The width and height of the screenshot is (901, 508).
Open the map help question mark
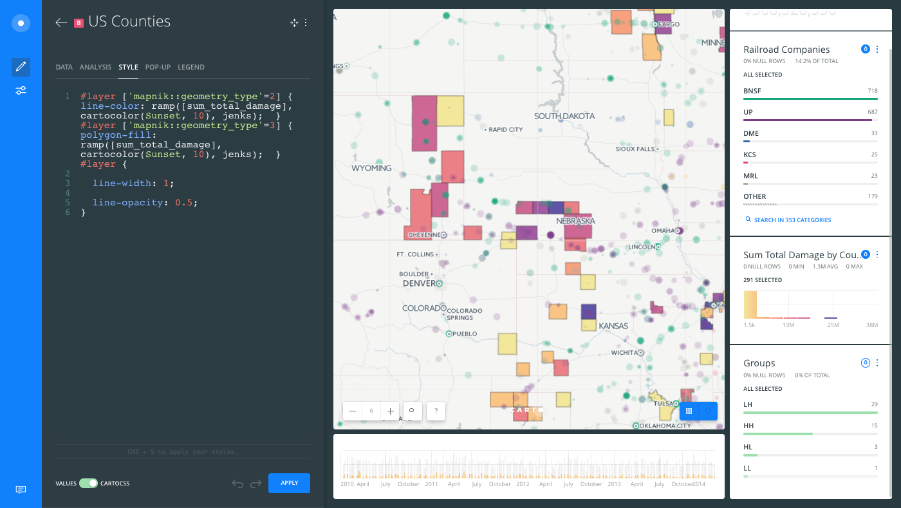tap(436, 411)
